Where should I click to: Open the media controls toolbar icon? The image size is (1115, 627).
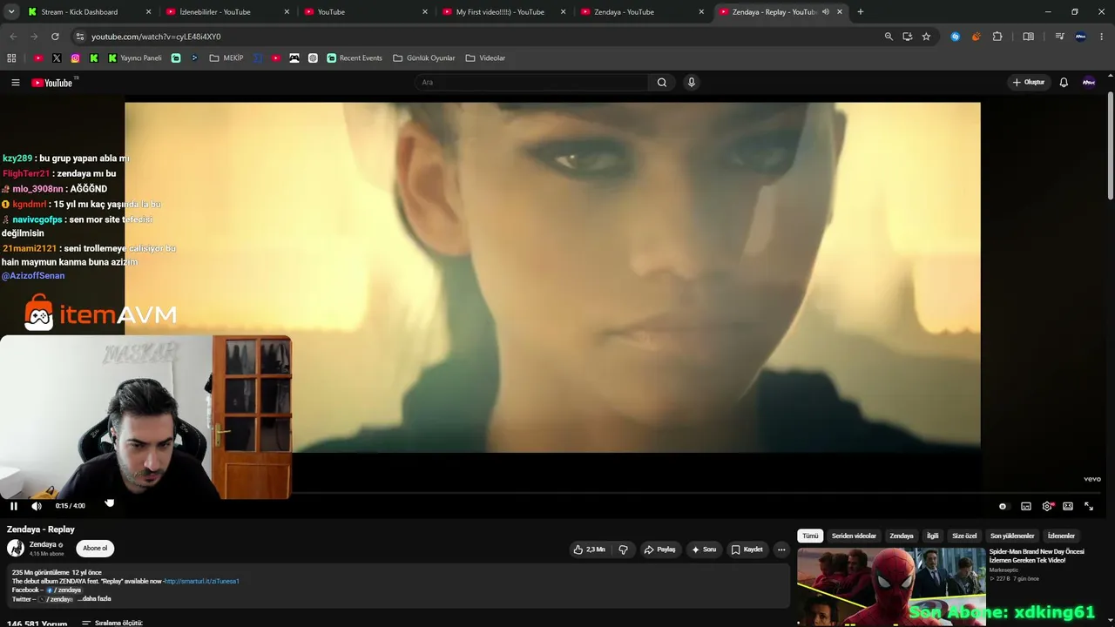click(1059, 37)
